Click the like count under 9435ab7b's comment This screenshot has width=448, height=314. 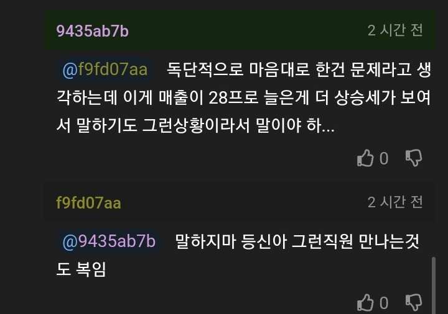[384, 158]
